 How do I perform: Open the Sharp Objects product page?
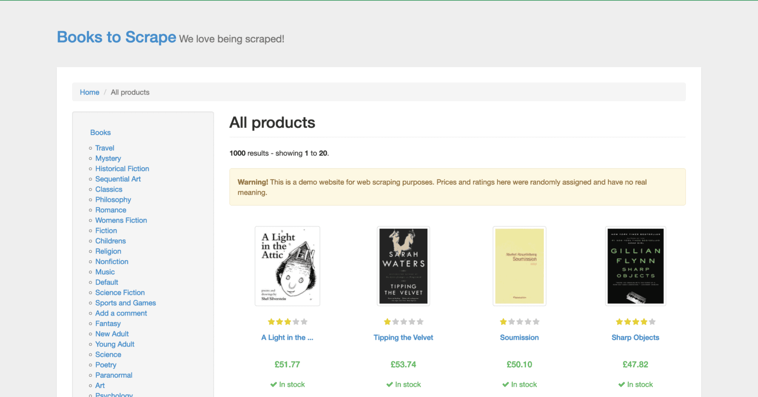pyautogui.click(x=635, y=337)
